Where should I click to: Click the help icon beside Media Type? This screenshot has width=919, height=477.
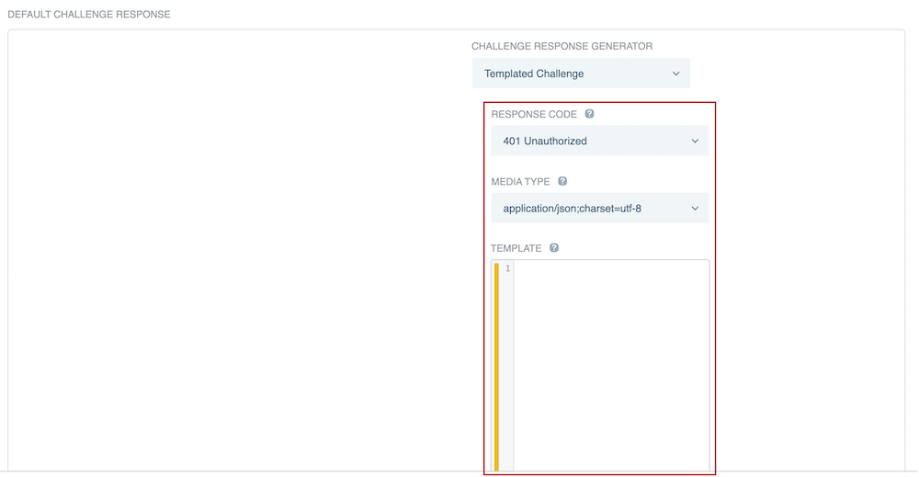[x=562, y=182]
